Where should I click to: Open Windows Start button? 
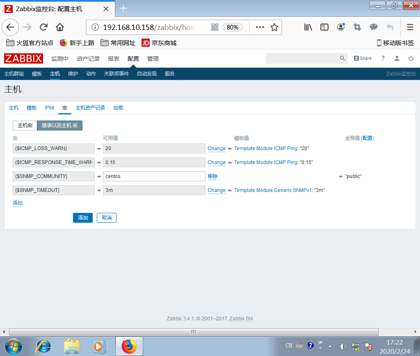click(14, 346)
